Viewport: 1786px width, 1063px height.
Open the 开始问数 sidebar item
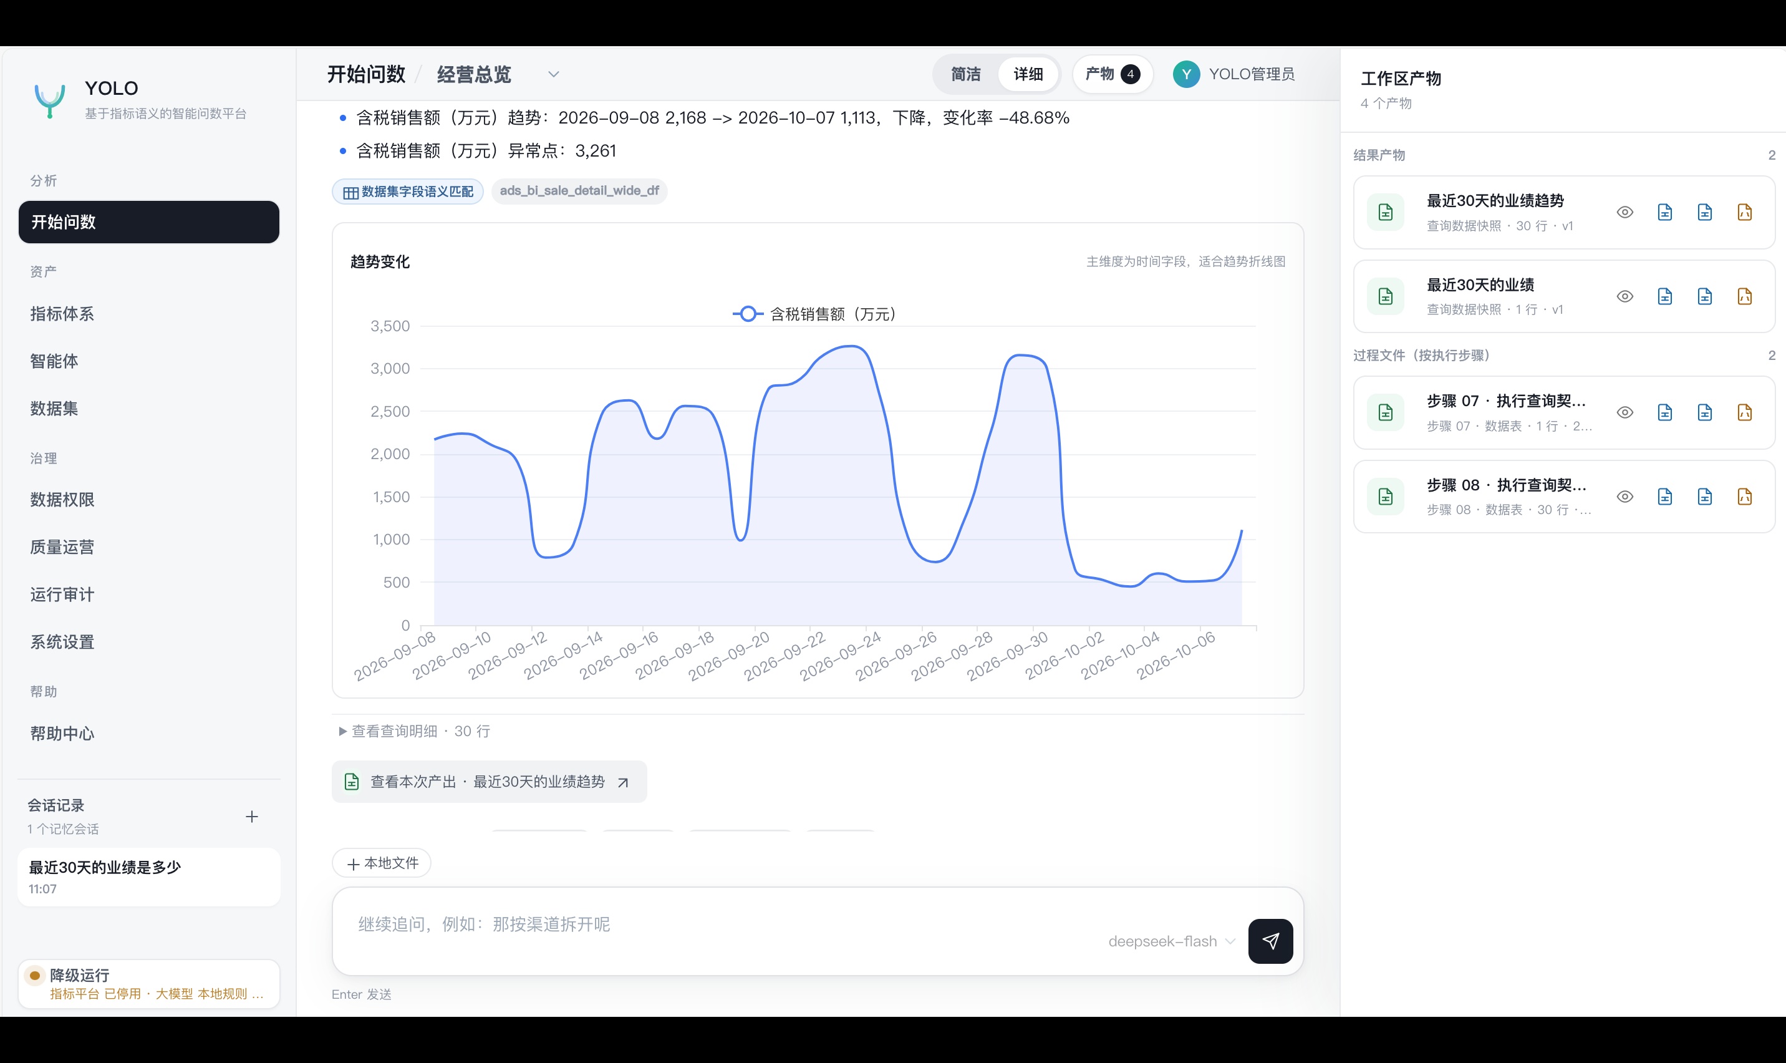149,222
